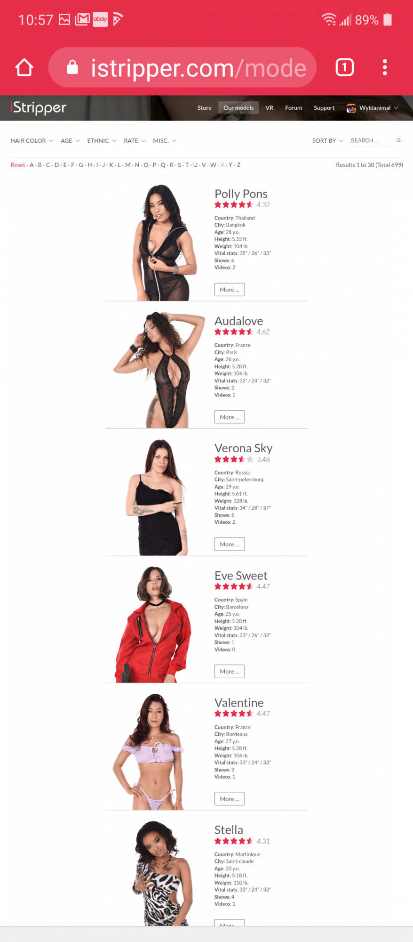This screenshot has width=413, height=942.
Task: Expand the Ethnic filter dropdown
Action: click(102, 141)
